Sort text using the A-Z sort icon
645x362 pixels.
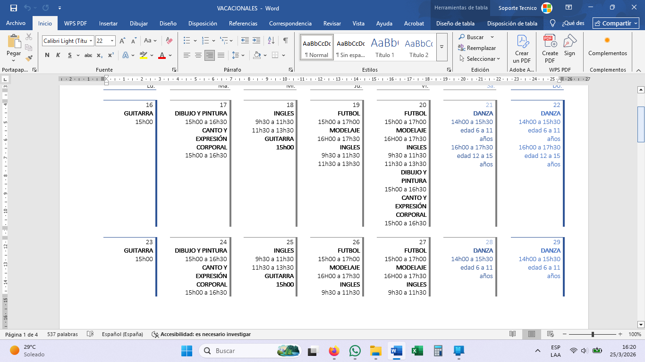tap(271, 41)
